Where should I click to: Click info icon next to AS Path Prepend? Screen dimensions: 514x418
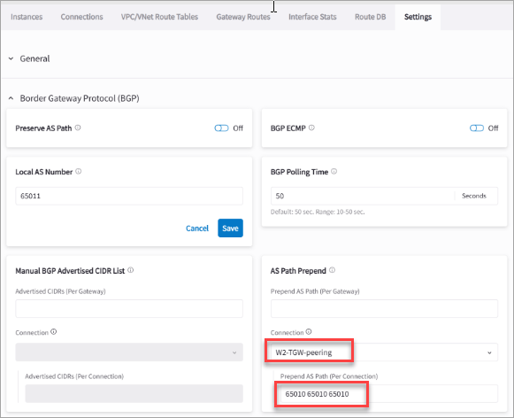332,270
